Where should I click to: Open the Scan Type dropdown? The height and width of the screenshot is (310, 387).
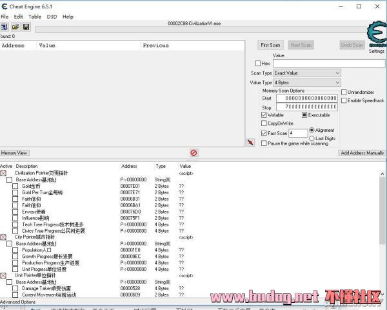pos(307,73)
